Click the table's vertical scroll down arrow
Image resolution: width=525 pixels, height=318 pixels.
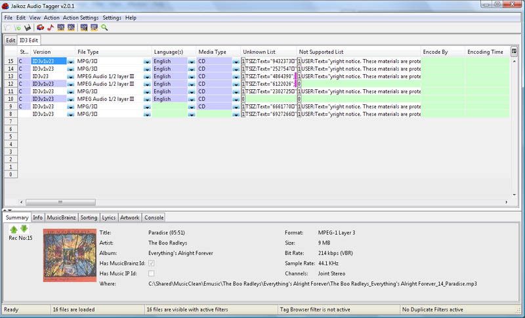pos(514,195)
